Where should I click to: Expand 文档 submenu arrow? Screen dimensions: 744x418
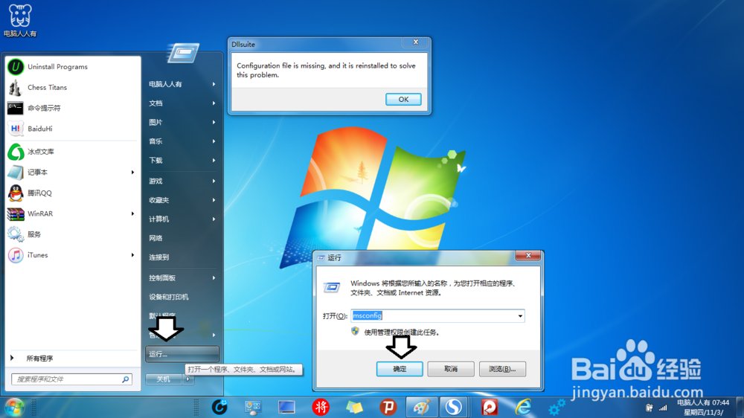[214, 103]
